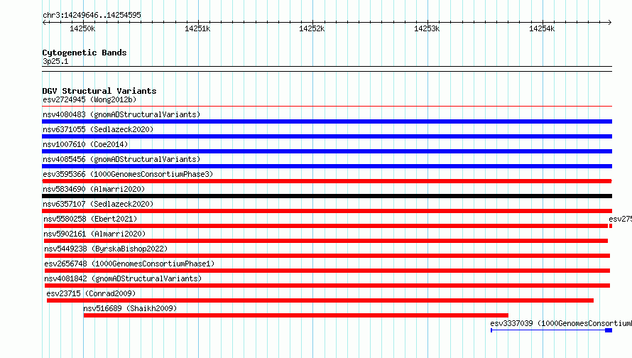632x358 pixels.
Task: Click the red bar of esv23715
Action: 320,300
